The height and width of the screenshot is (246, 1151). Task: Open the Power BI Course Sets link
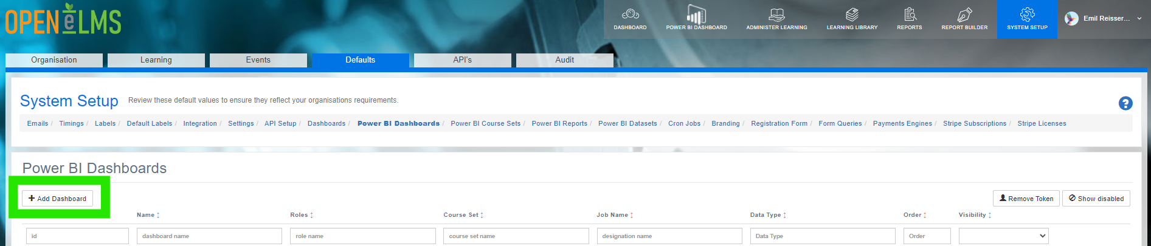point(486,123)
